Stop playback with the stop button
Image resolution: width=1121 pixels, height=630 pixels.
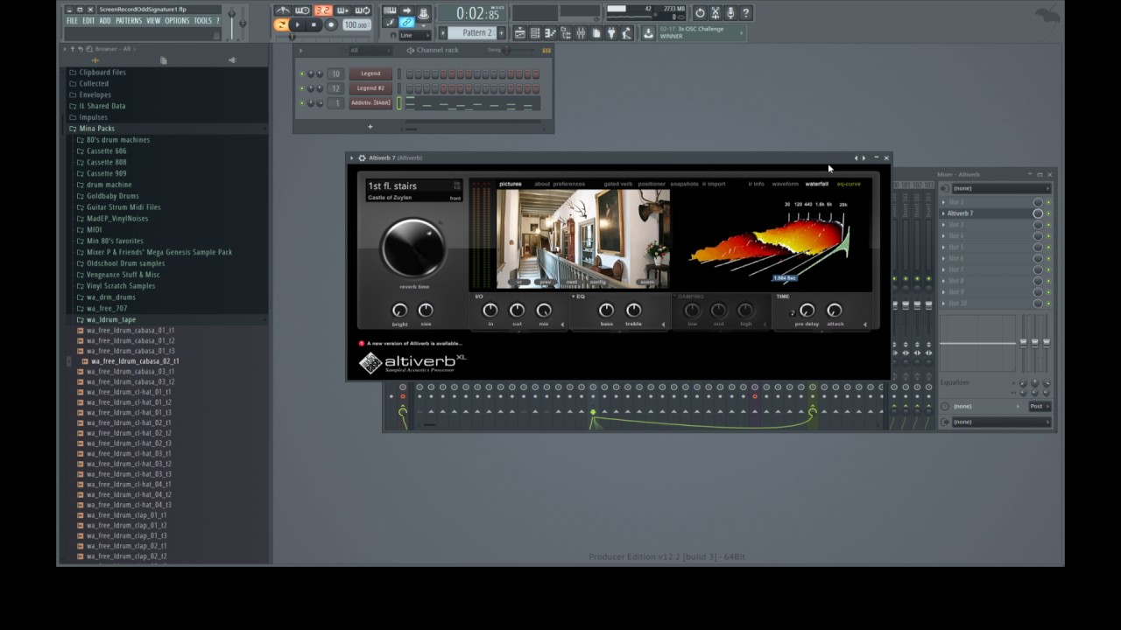(314, 24)
